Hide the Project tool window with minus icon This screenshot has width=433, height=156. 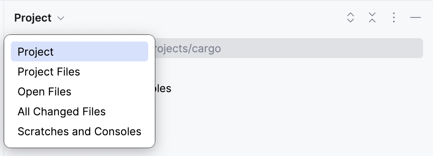(x=416, y=17)
